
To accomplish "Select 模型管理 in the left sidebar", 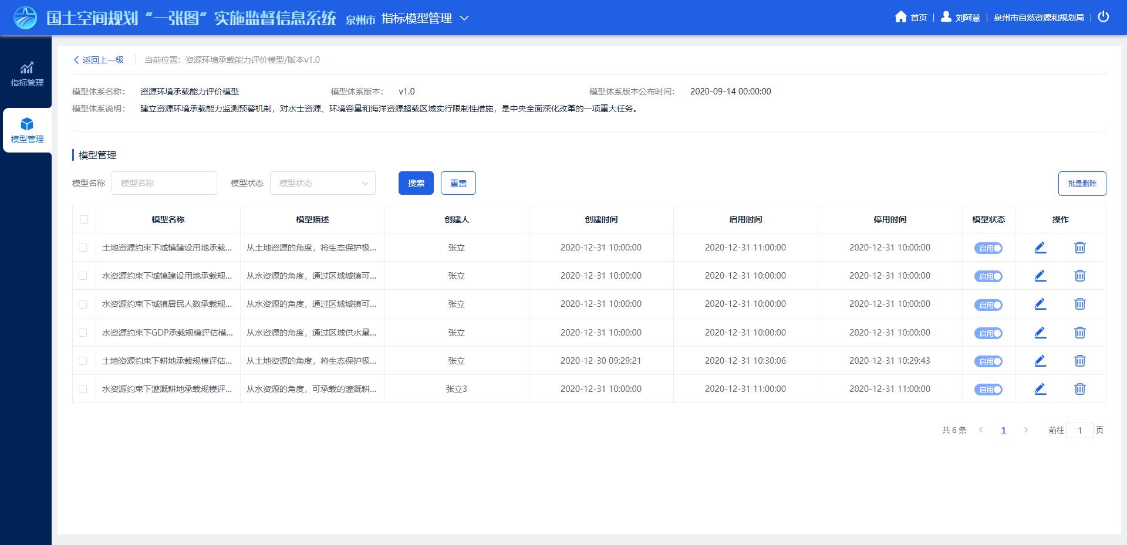I will 27,130.
